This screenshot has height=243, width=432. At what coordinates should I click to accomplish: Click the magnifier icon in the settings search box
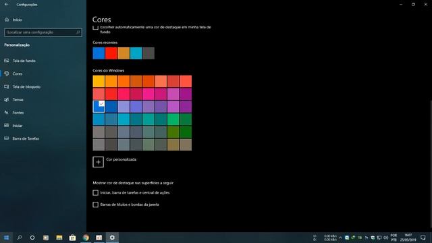click(78, 32)
